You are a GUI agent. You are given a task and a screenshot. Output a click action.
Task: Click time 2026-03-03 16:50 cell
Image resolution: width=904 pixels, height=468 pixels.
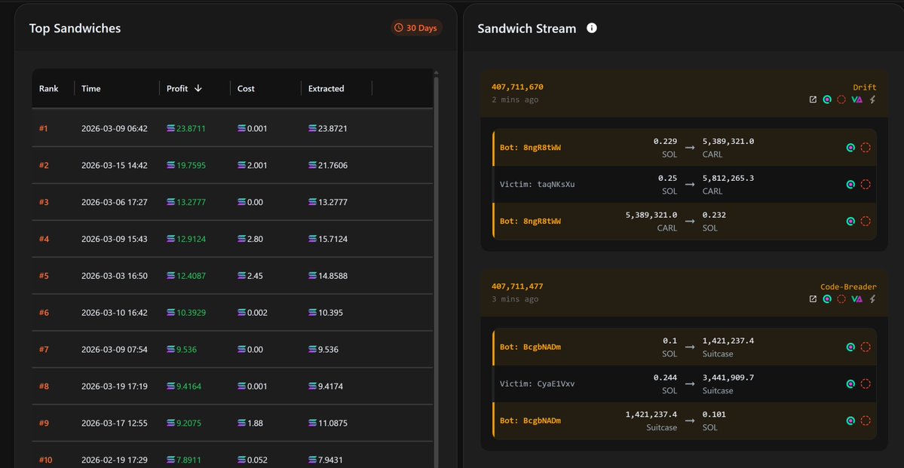(114, 276)
